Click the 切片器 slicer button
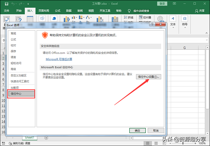 pyautogui.click(x=145, y=17)
